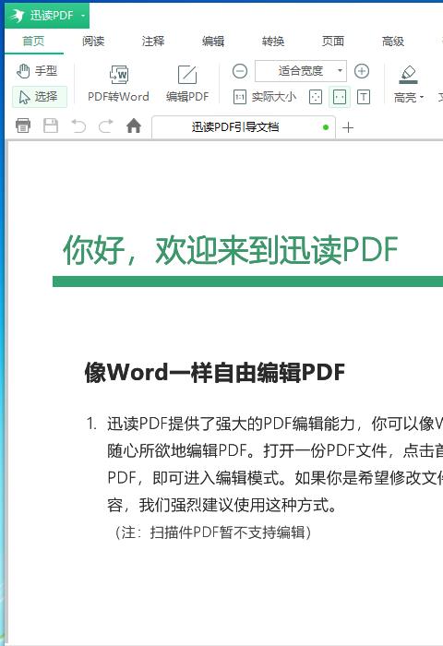Image resolution: width=443 pixels, height=646 pixels.
Task: Click the T text reflow view icon
Action: 364,97
